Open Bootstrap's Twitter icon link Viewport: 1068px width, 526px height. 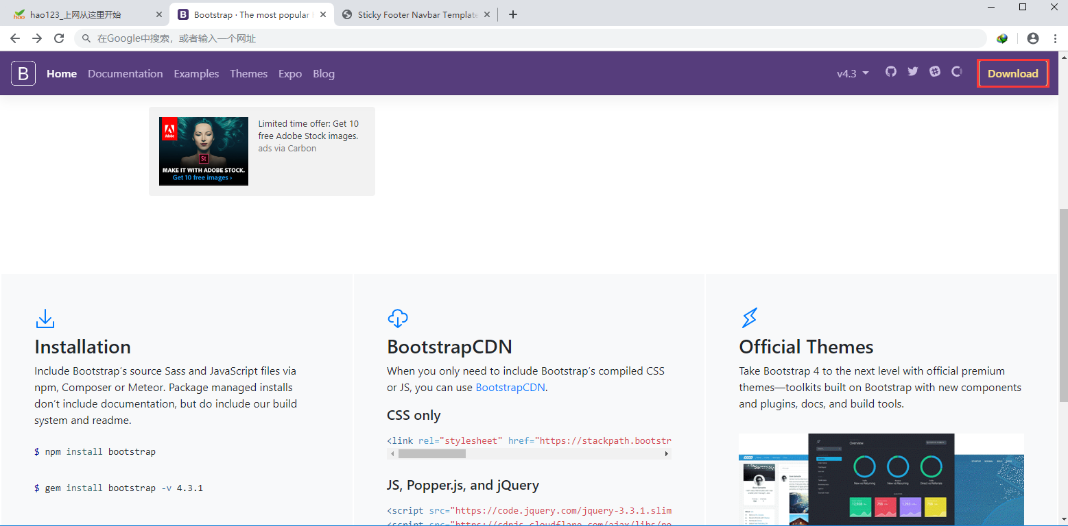[x=913, y=71]
